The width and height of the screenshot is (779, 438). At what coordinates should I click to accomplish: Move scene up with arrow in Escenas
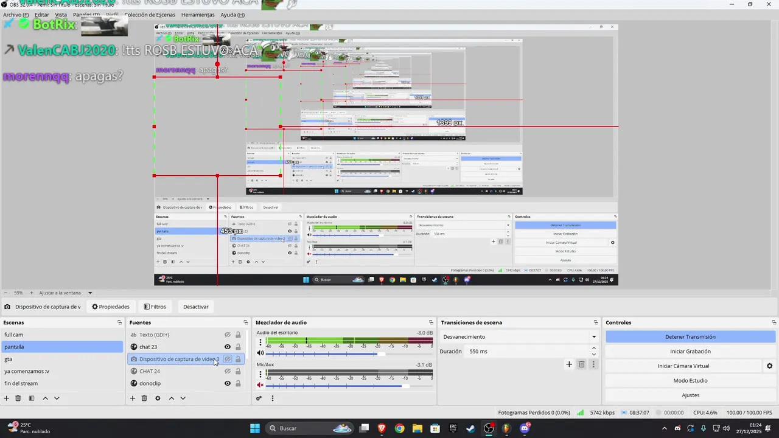click(x=45, y=398)
